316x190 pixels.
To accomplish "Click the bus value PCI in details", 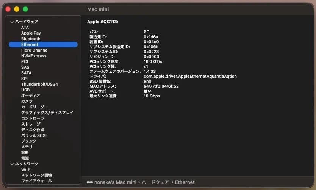I will coord(147,32).
